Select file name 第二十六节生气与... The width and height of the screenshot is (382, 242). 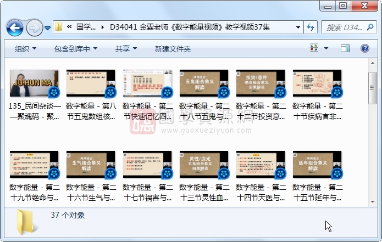[91, 193]
